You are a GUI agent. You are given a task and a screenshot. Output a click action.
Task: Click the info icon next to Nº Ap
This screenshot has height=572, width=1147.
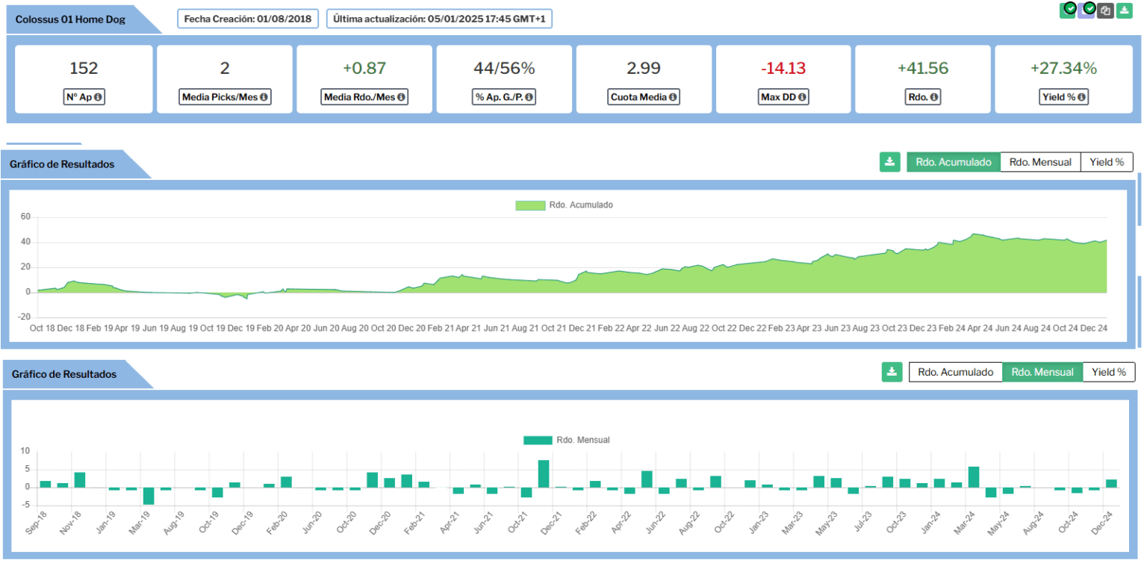[x=98, y=96]
